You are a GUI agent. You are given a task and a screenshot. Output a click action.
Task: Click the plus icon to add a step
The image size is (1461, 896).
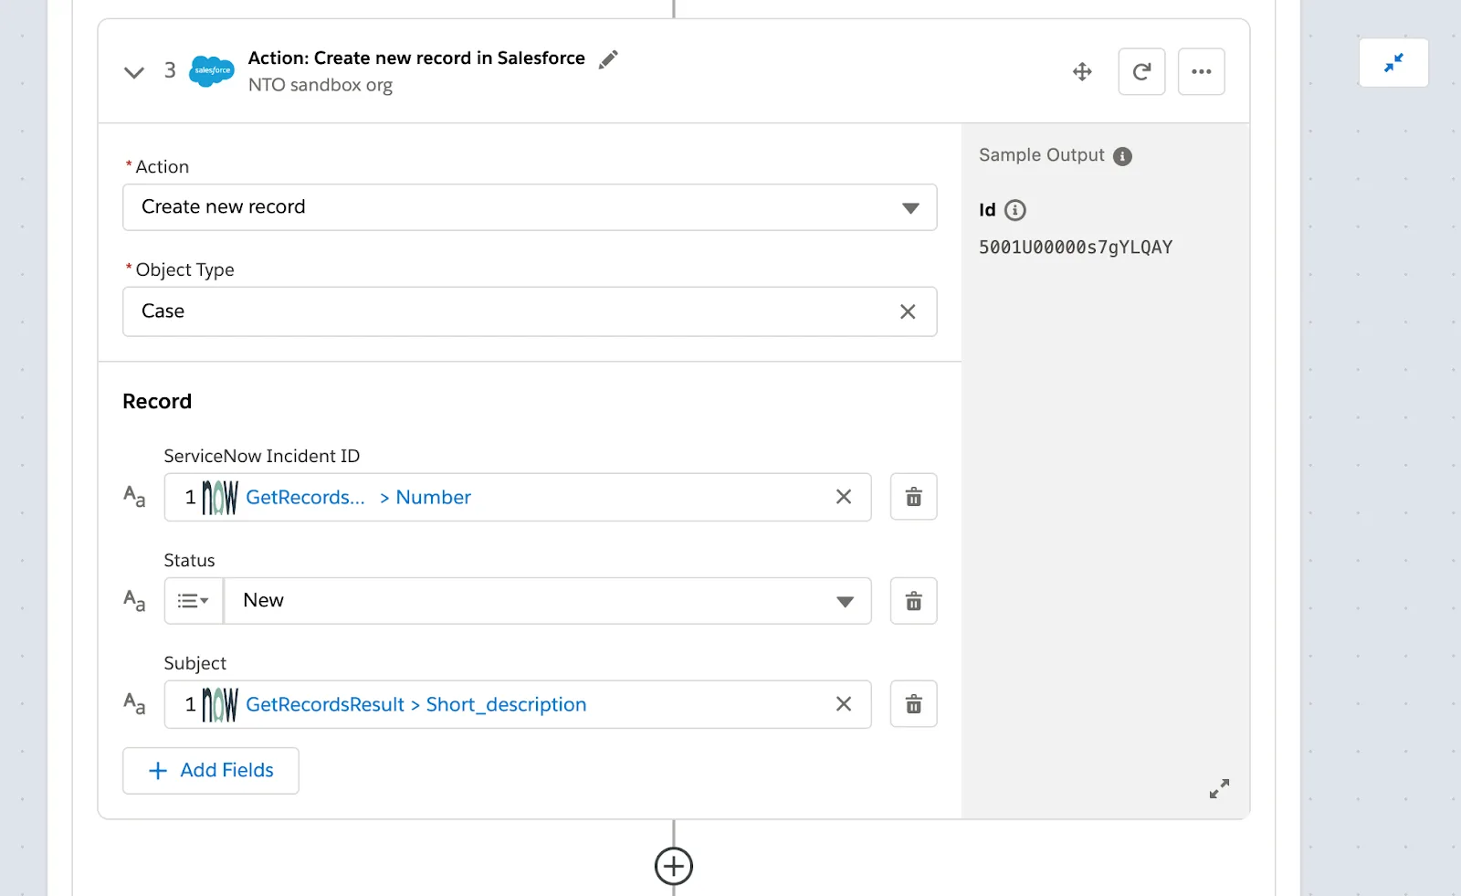674,865
